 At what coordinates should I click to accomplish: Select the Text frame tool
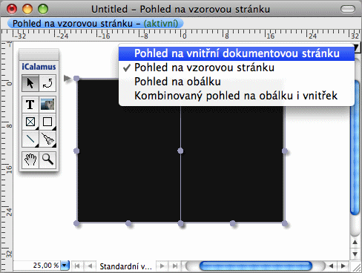coord(30,105)
